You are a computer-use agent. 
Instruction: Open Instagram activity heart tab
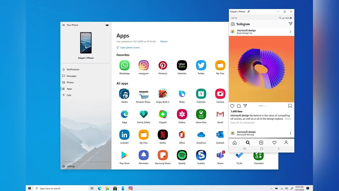(274, 143)
